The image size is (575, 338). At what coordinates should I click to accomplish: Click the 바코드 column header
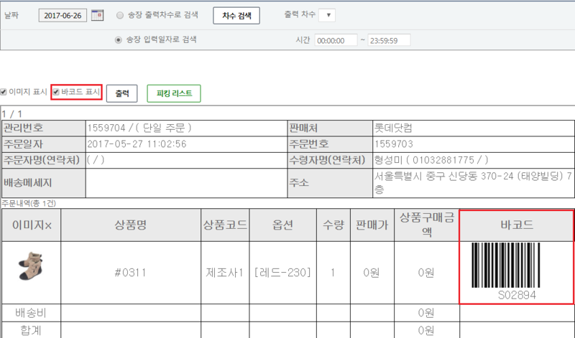[x=516, y=225]
